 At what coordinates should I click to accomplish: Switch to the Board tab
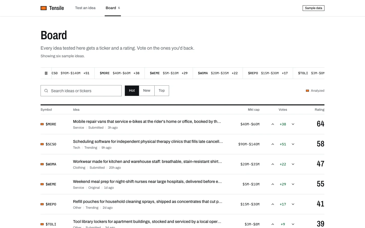pyautogui.click(x=113, y=8)
